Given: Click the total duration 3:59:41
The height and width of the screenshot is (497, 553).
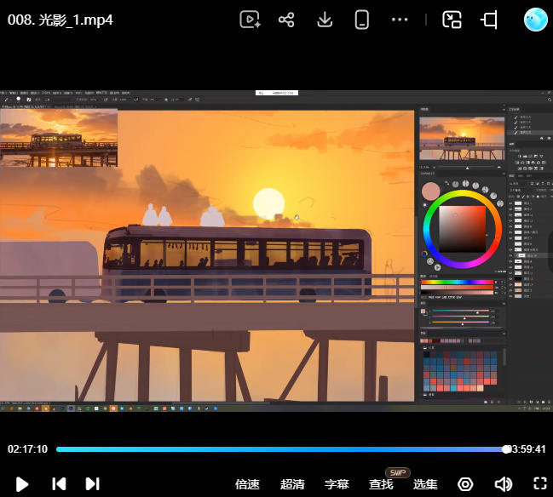Looking at the screenshot, I should (528, 449).
